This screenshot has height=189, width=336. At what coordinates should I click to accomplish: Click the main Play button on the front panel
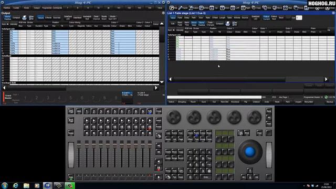click(159, 177)
